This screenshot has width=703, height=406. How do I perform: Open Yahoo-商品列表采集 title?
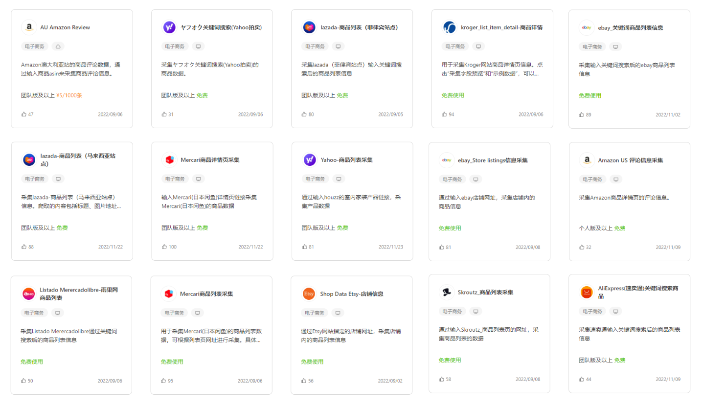347,160
